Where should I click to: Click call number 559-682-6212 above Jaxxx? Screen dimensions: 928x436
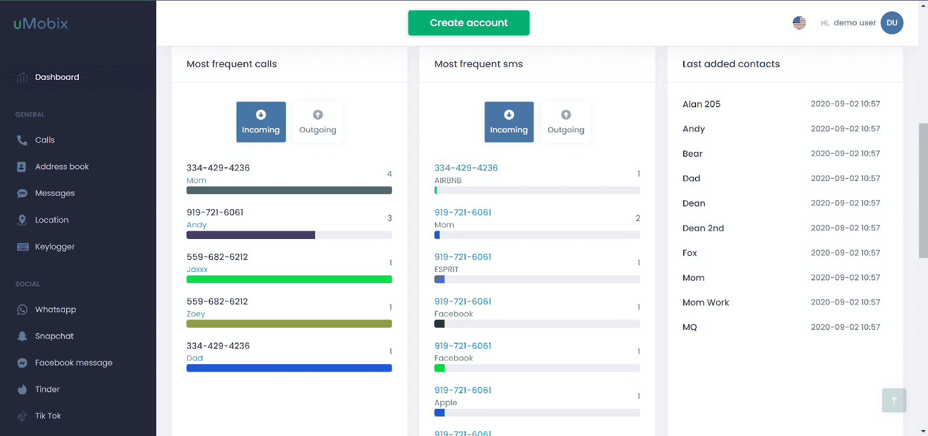[x=217, y=257]
